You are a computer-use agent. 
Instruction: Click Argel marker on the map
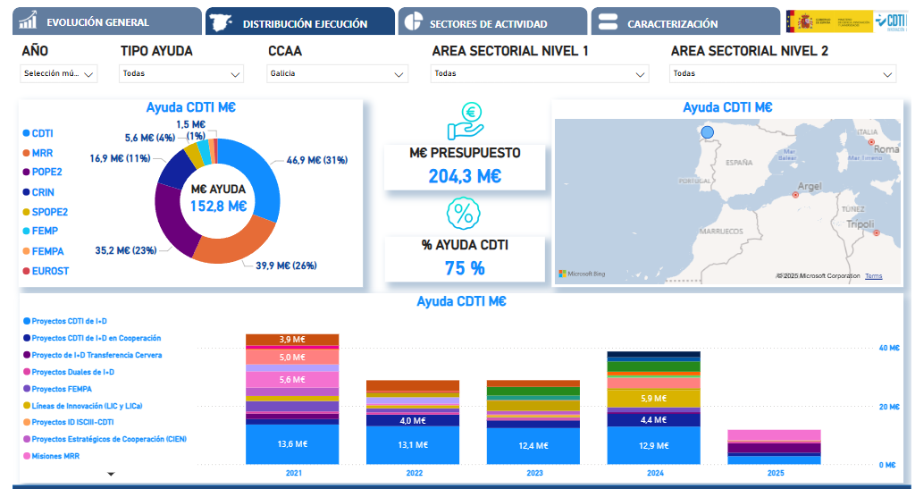pos(794,195)
